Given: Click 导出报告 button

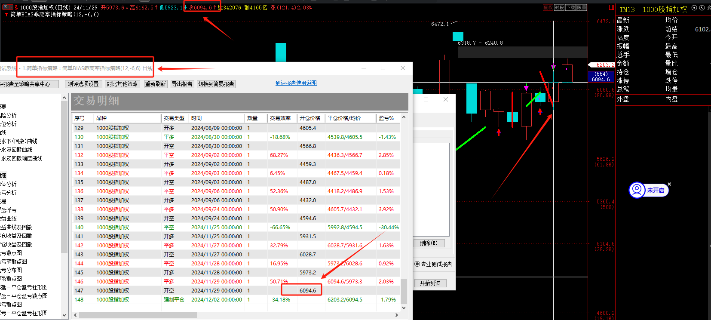Looking at the screenshot, I should (x=182, y=84).
